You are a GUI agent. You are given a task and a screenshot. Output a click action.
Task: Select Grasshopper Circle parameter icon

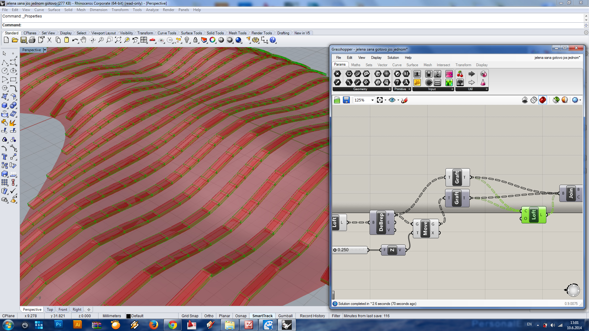tap(349, 74)
